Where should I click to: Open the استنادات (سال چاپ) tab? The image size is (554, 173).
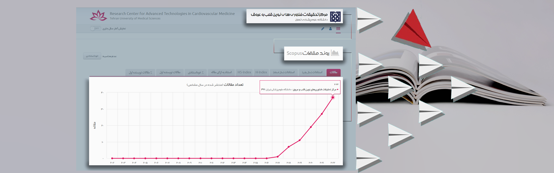[312, 72]
